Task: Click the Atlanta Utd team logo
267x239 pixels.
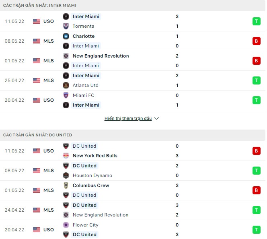Action: pyautogui.click(x=66, y=85)
